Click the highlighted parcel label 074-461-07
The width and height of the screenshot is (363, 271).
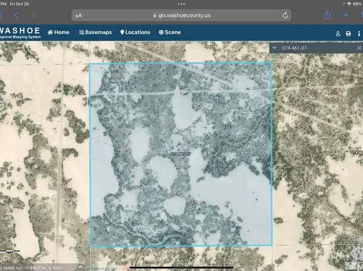pyautogui.click(x=180, y=154)
